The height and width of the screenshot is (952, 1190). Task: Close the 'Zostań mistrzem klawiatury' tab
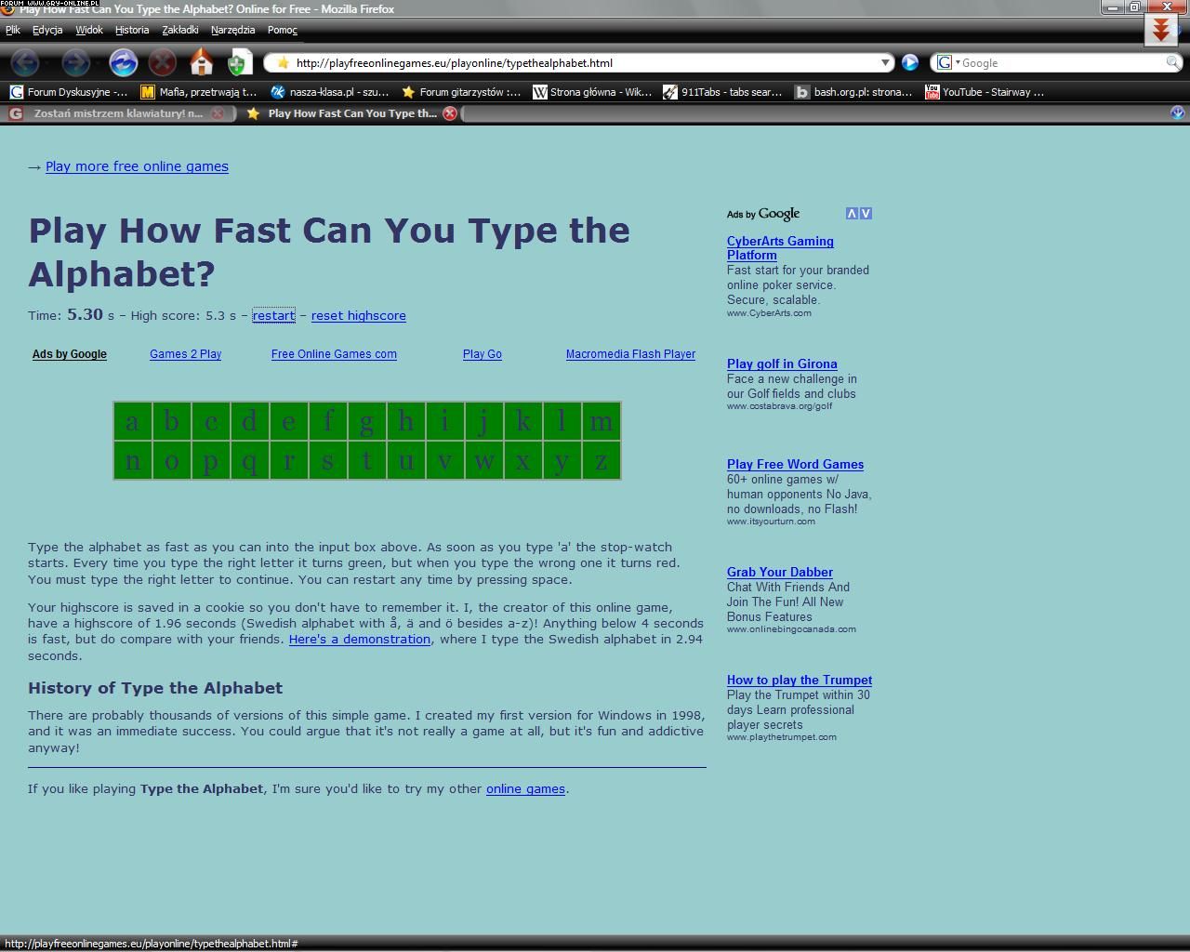coord(218,113)
